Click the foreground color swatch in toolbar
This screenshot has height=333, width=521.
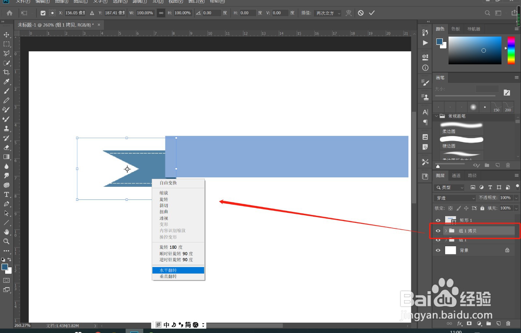point(5,267)
